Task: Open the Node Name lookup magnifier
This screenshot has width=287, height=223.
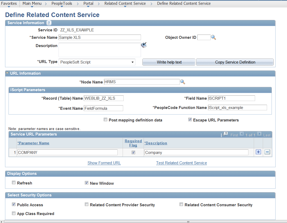Action: (x=183, y=82)
